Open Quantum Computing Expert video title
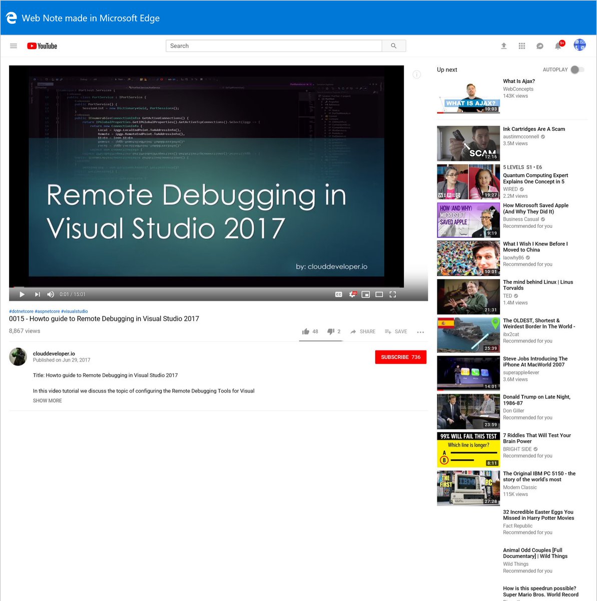This screenshot has height=601, width=597. (535, 179)
